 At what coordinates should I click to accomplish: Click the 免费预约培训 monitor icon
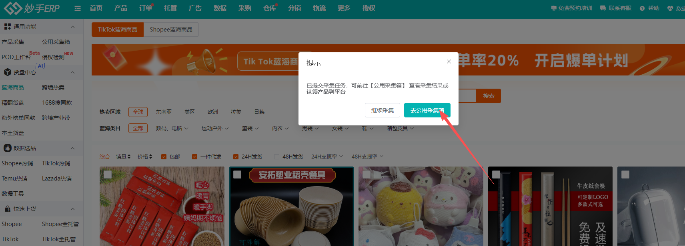(554, 8)
